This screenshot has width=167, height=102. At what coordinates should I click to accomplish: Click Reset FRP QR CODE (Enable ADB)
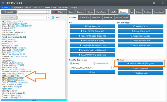92,36
